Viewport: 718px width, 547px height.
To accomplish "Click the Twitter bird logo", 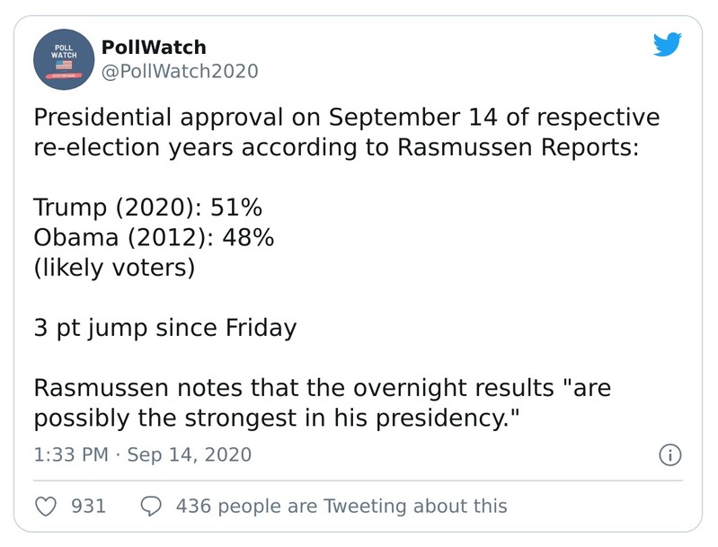I will [x=668, y=45].
